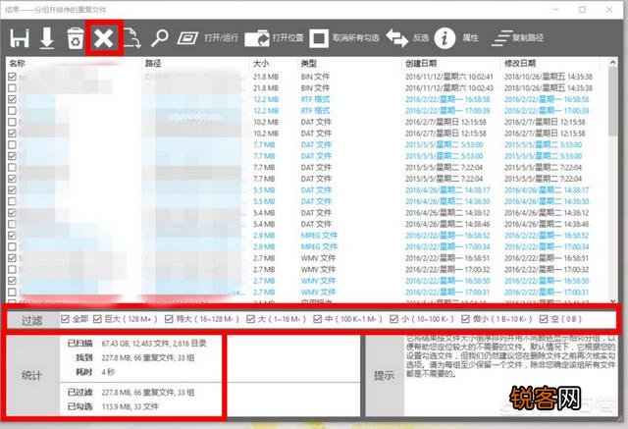Toggle the 大 (1~16 M-) filter checkbox
The image size is (628, 429).
pos(251,319)
